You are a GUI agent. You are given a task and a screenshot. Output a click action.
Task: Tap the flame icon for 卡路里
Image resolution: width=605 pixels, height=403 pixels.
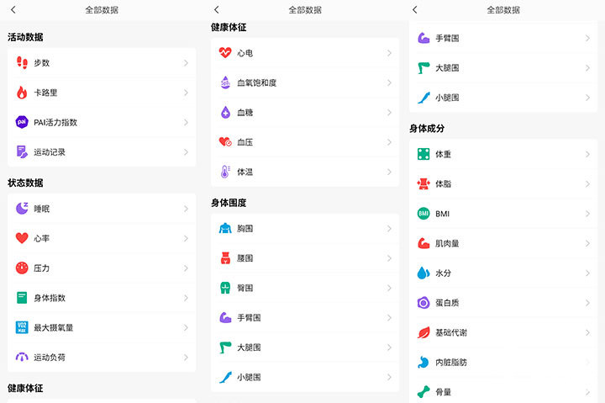(22, 93)
